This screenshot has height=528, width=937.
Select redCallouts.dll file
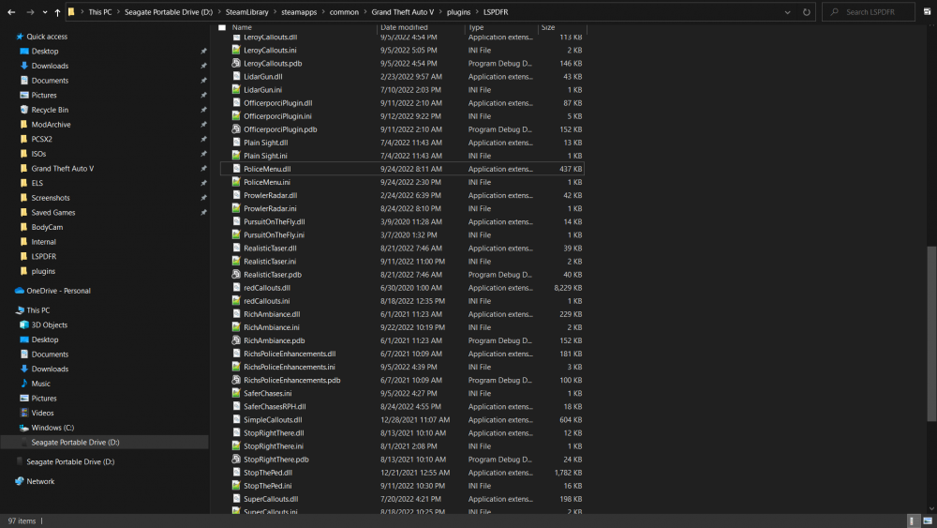[266, 288]
